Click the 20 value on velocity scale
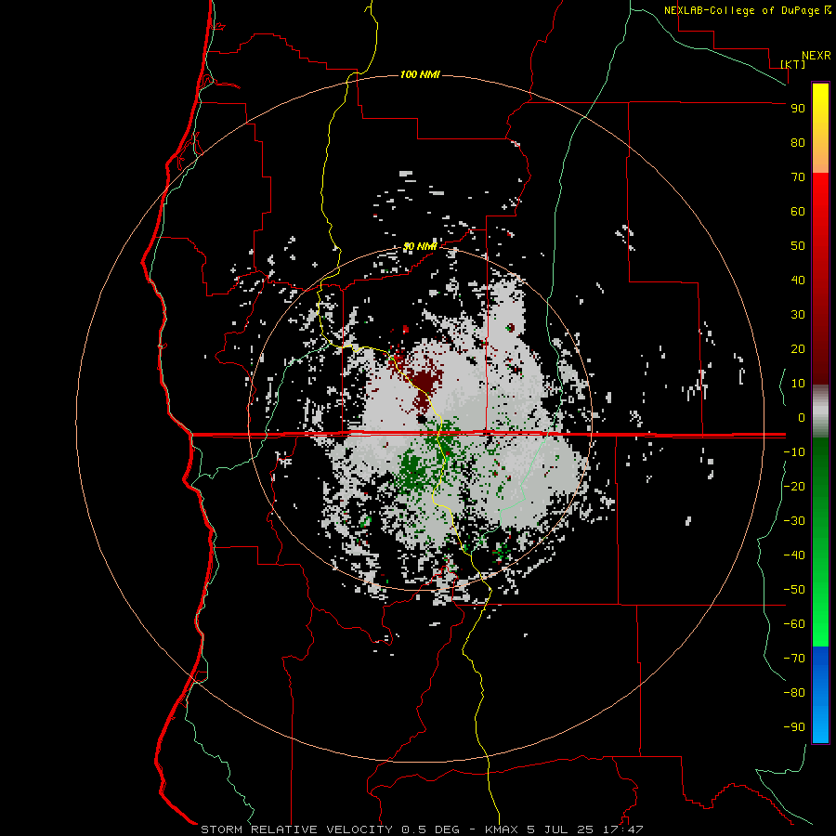The height and width of the screenshot is (836, 836). 798,349
